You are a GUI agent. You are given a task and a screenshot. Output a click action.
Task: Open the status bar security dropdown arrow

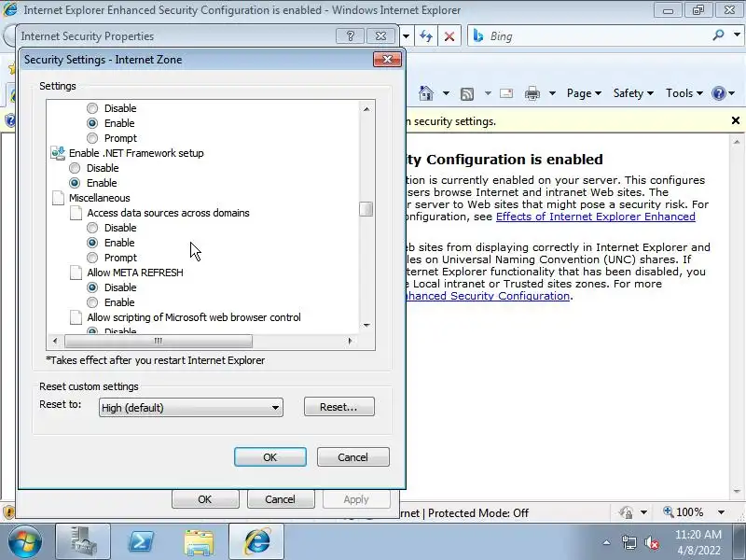643,512
